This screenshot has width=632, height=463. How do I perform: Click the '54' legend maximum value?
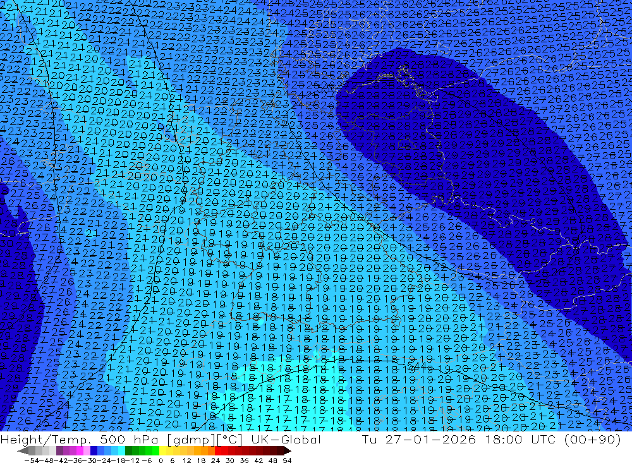(x=287, y=460)
